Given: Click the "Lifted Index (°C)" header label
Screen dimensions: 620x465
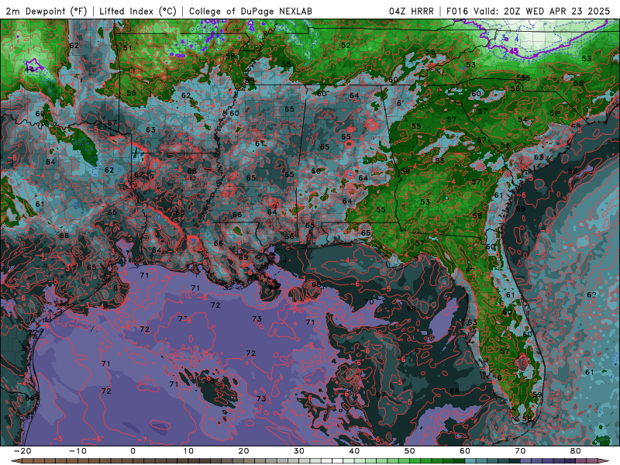Looking at the screenshot, I should click(x=138, y=11).
